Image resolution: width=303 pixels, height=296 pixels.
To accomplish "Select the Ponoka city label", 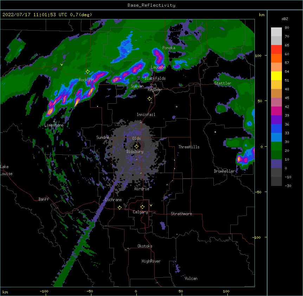I will [x=169, y=48].
